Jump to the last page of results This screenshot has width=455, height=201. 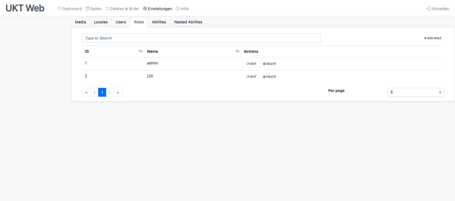118,93
